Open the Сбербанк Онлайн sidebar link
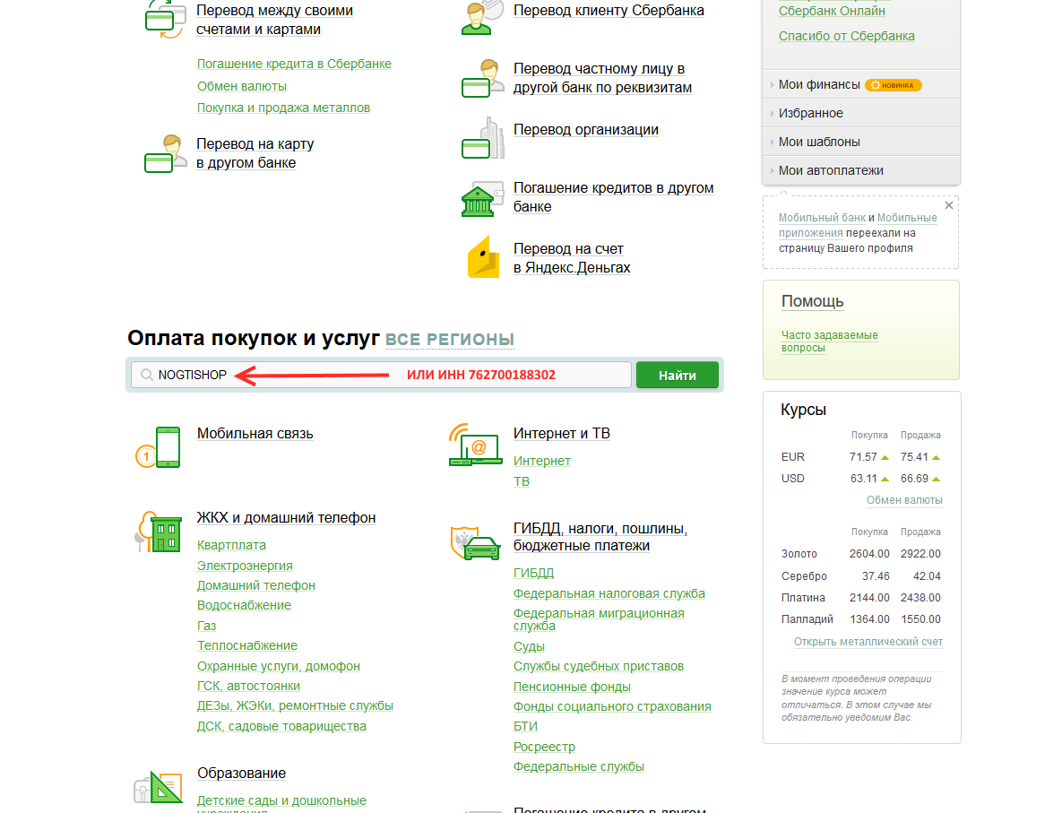This screenshot has width=1062, height=813. 832,11
